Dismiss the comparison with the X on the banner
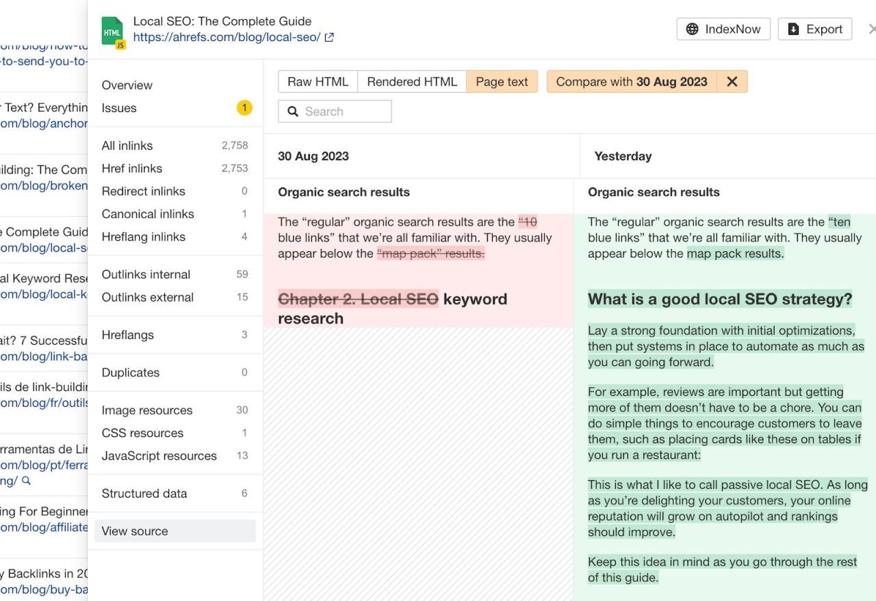Screen dimensions: 876x601 pos(732,81)
